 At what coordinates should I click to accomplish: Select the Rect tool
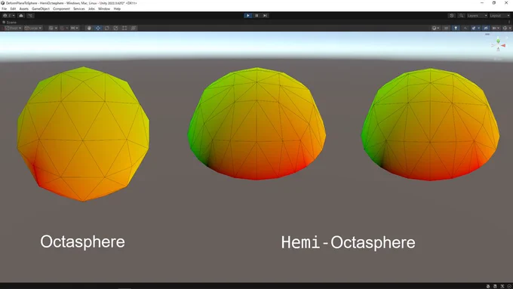point(124,28)
